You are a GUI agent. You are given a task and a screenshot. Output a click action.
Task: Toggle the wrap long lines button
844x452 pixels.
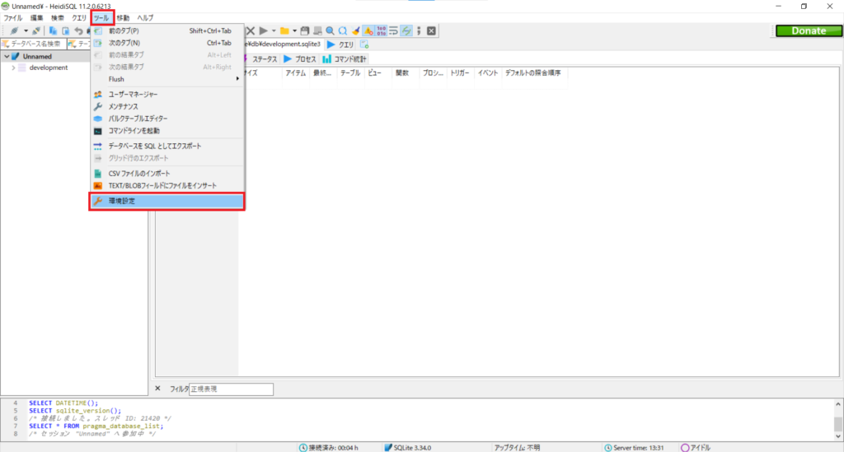pyautogui.click(x=394, y=30)
